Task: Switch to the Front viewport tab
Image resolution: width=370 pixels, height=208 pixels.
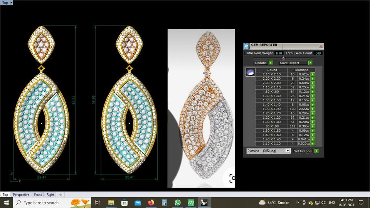Action: [38, 195]
